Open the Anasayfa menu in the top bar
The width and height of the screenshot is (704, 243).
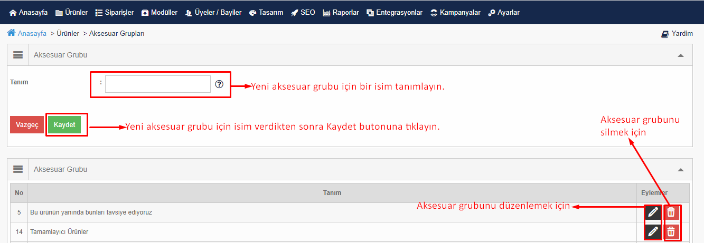(29, 12)
